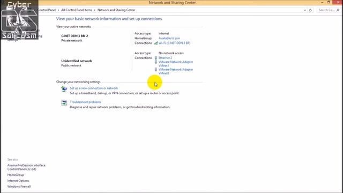
Task: Open VMware Network Adapter VMnet1 link
Action: pos(176,64)
